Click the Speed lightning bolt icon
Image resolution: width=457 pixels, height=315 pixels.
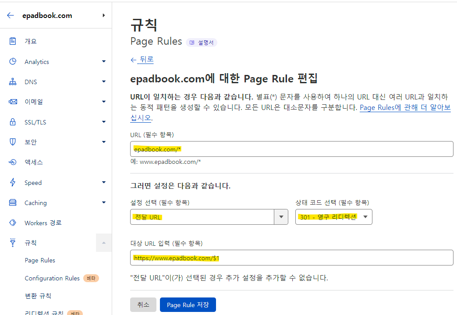click(13, 183)
